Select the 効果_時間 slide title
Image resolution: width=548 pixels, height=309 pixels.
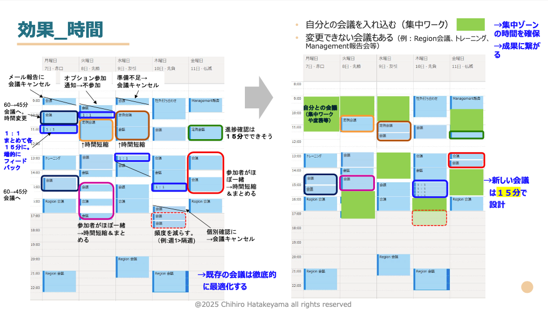coord(60,29)
